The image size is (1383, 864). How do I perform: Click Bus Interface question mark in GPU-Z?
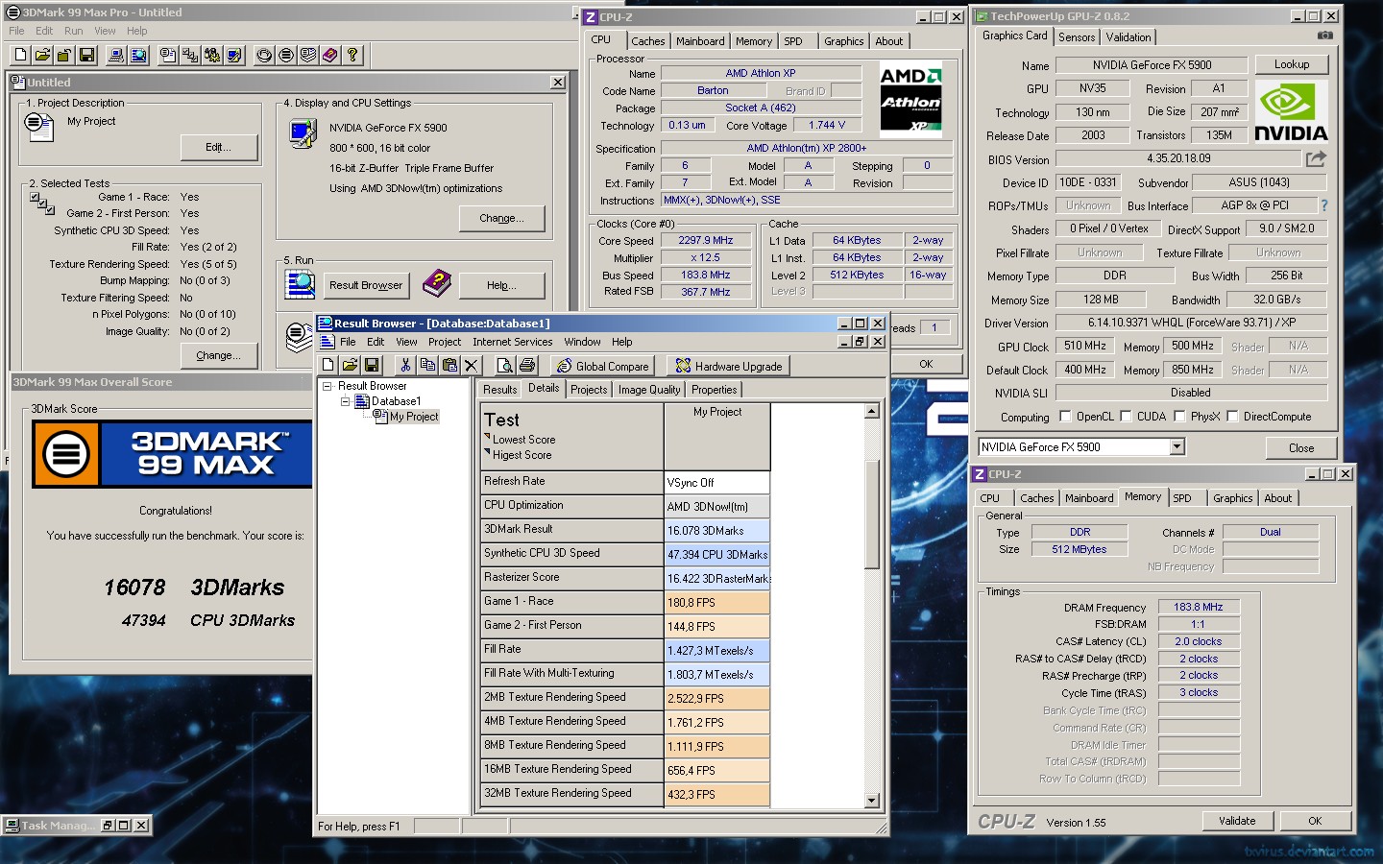point(1324,205)
